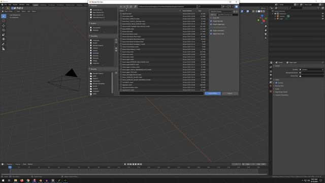Switch to the Modeling workspace tab
Screen dimensions: 325x183
[43, 5]
